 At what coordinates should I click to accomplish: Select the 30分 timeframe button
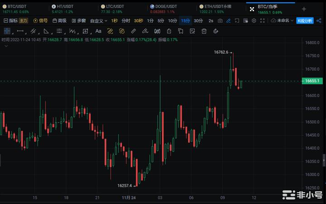click(198, 21)
